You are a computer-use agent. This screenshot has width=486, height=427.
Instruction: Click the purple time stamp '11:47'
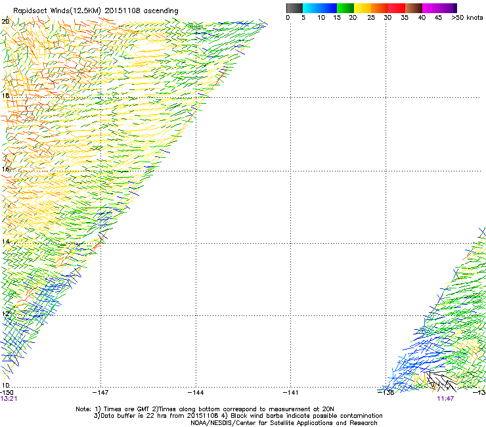(x=445, y=399)
